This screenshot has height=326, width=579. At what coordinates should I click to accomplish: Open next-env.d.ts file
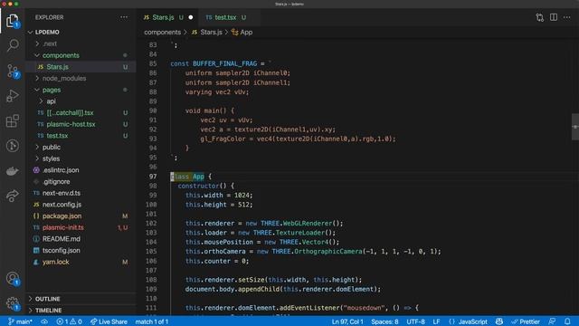(x=81, y=193)
